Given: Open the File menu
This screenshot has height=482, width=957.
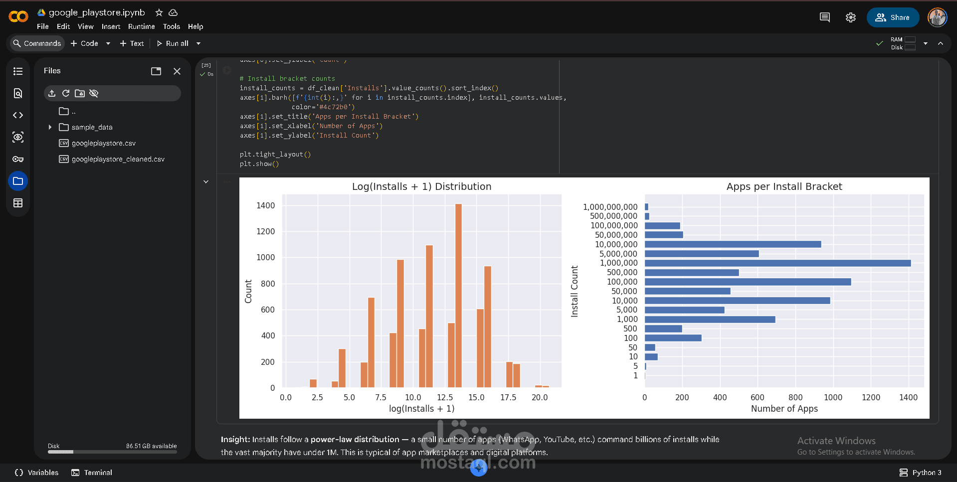Looking at the screenshot, I should coord(43,26).
